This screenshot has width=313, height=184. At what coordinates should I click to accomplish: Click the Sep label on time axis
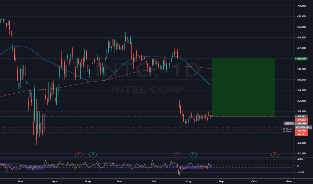221,181
